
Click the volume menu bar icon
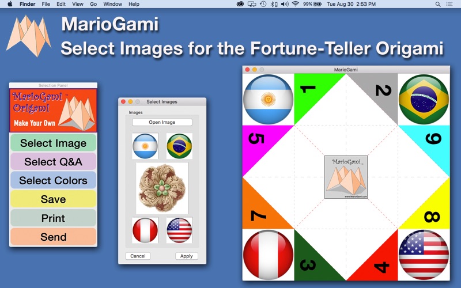[x=284, y=4]
